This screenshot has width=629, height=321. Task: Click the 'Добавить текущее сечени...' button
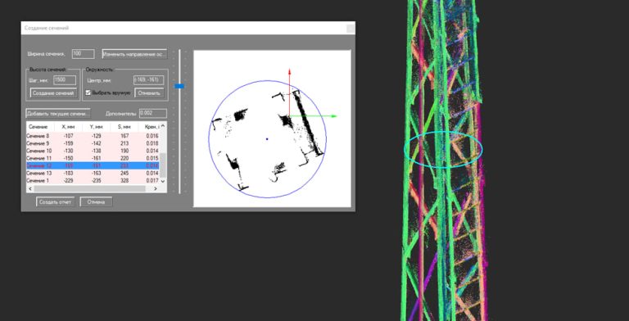coord(58,114)
